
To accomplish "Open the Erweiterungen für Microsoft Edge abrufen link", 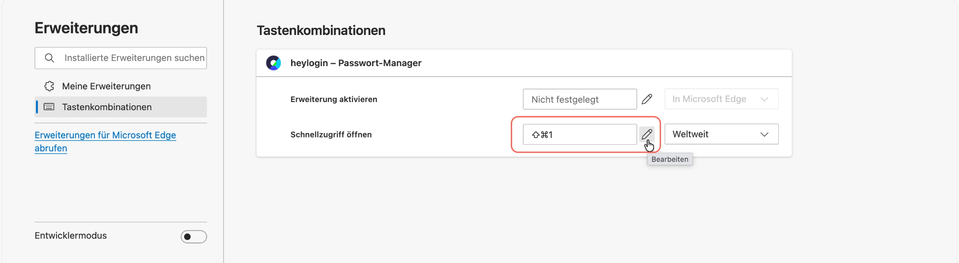I will coord(105,141).
